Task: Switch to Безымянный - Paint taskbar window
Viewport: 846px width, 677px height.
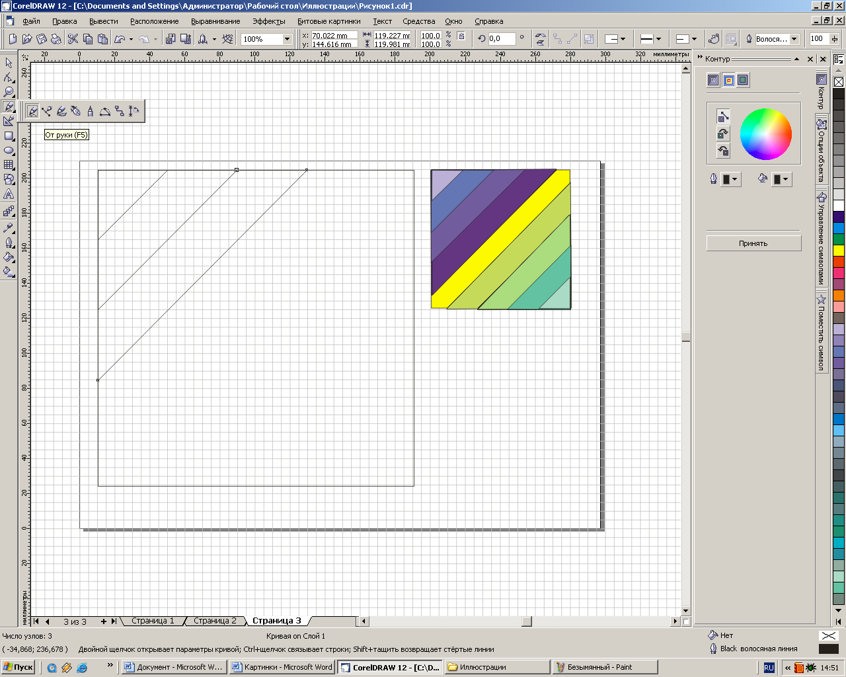Action: pos(605,667)
